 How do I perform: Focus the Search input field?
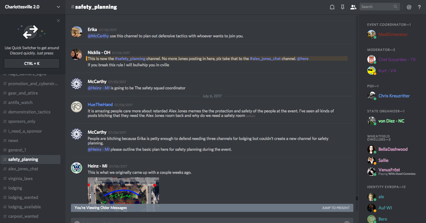coord(377,7)
